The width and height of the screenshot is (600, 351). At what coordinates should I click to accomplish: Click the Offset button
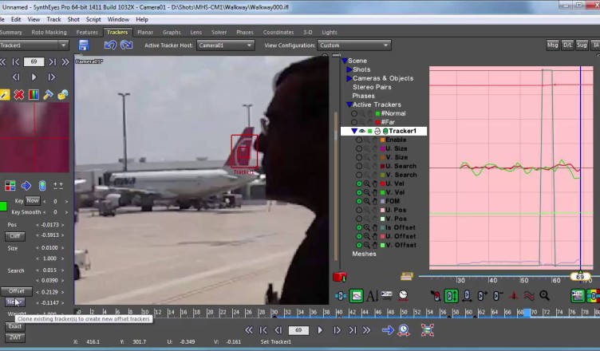(16, 291)
